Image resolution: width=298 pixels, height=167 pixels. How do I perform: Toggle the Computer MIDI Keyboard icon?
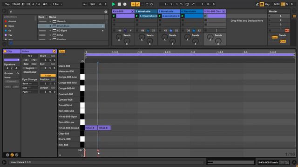[x=262, y=4]
